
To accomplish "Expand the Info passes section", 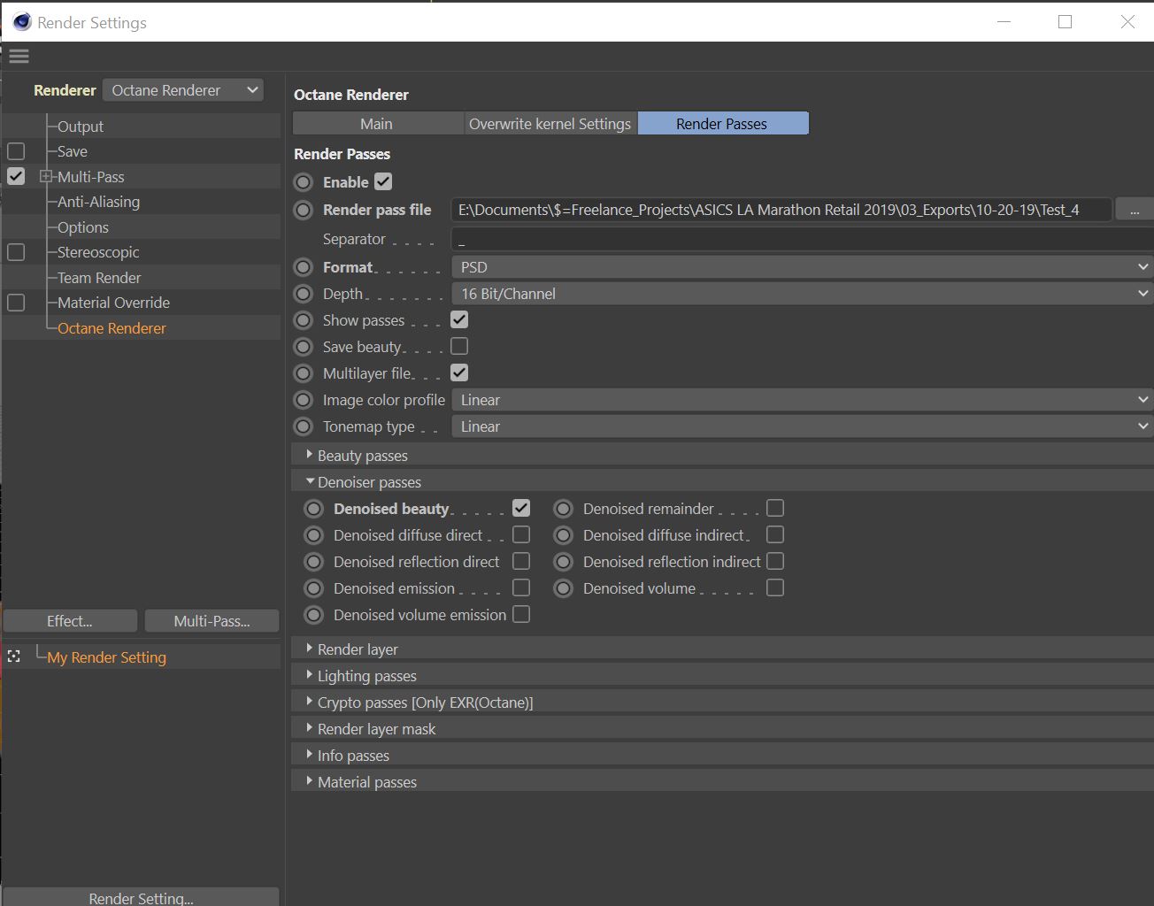I will pos(309,755).
